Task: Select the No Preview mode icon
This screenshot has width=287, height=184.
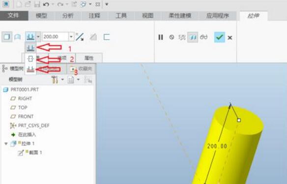Action: point(172,37)
